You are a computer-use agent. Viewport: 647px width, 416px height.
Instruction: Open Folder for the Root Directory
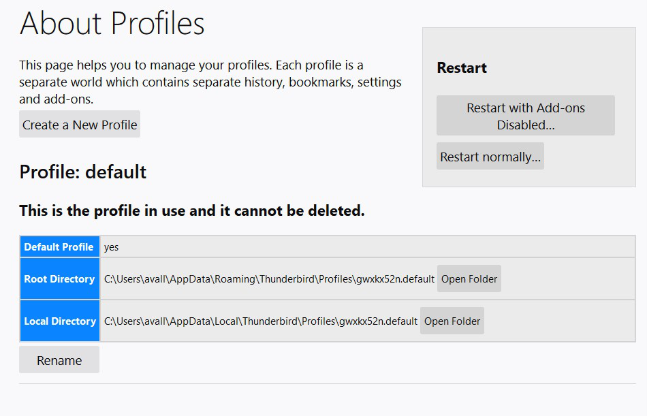[469, 279]
